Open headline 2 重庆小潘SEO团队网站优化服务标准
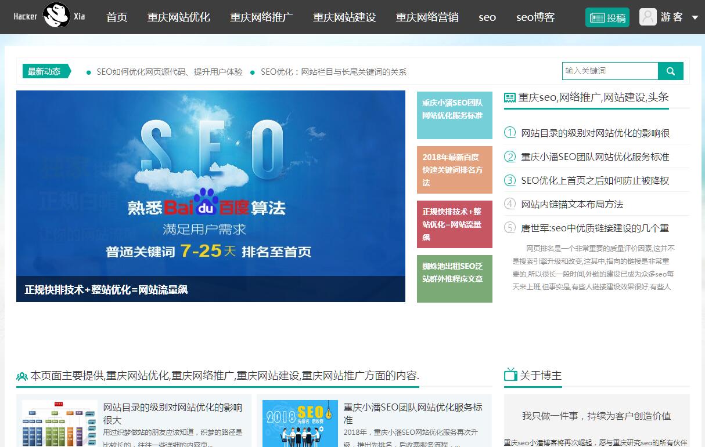 (595, 157)
